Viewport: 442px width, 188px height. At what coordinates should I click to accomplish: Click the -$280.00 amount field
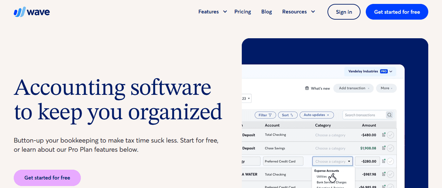[367, 161]
